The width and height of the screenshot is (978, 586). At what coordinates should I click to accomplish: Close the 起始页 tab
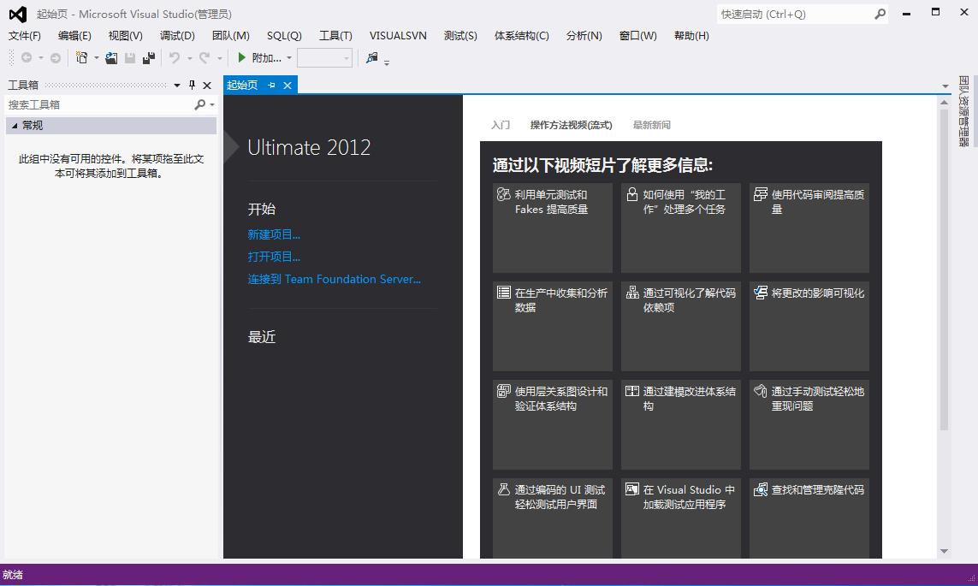(287, 86)
